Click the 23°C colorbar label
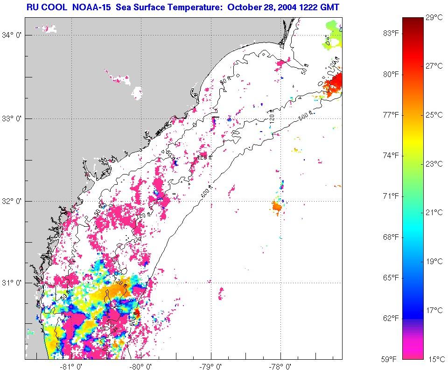The image size is (448, 370). 434,164
